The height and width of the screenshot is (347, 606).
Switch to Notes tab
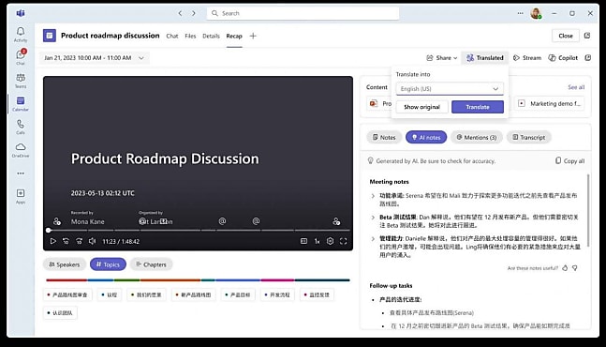coord(384,137)
